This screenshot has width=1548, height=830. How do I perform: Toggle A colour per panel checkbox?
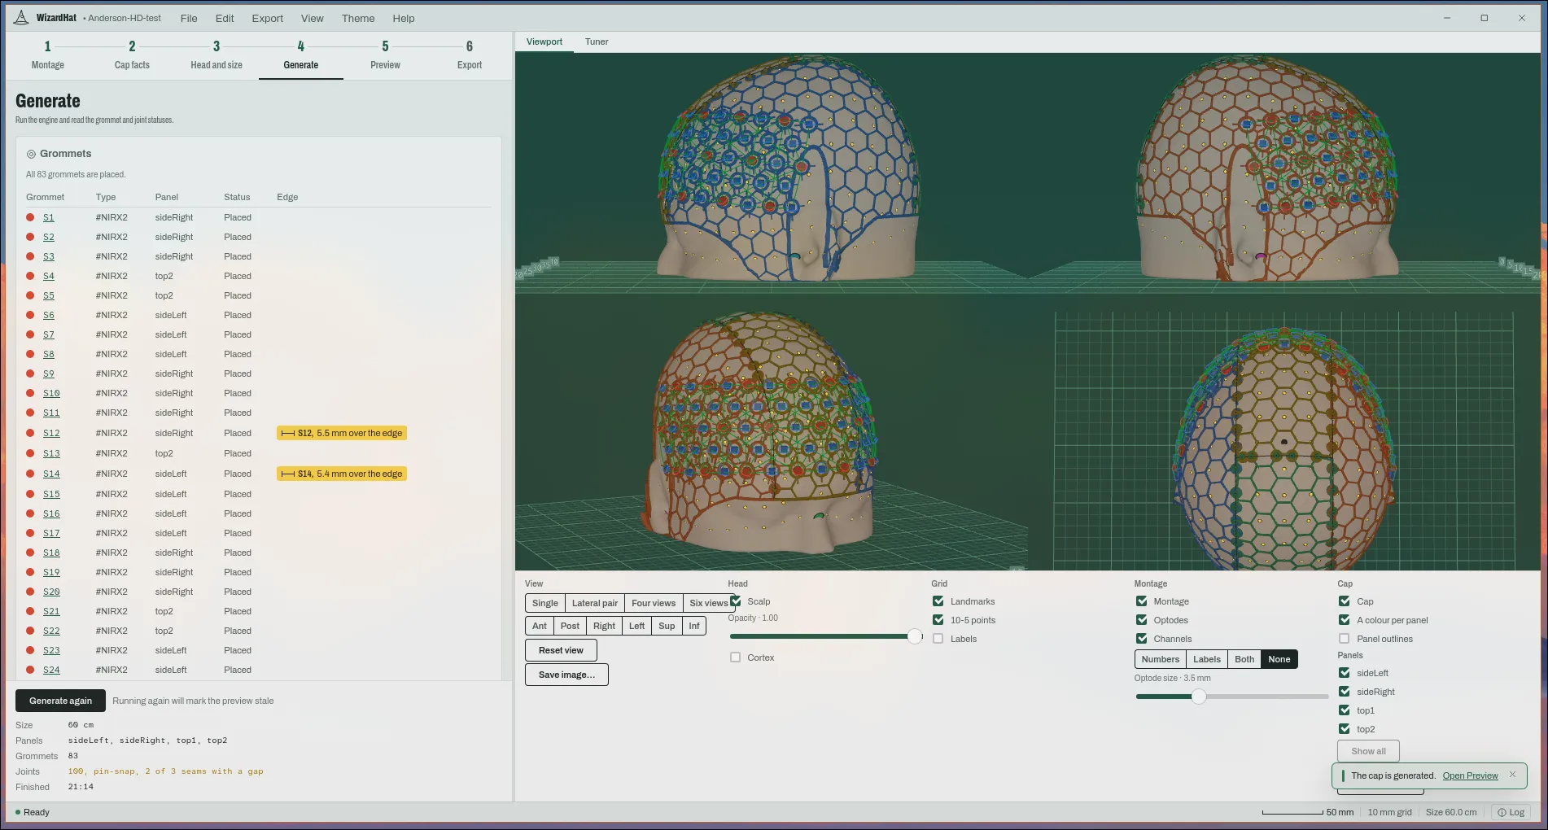(1345, 620)
